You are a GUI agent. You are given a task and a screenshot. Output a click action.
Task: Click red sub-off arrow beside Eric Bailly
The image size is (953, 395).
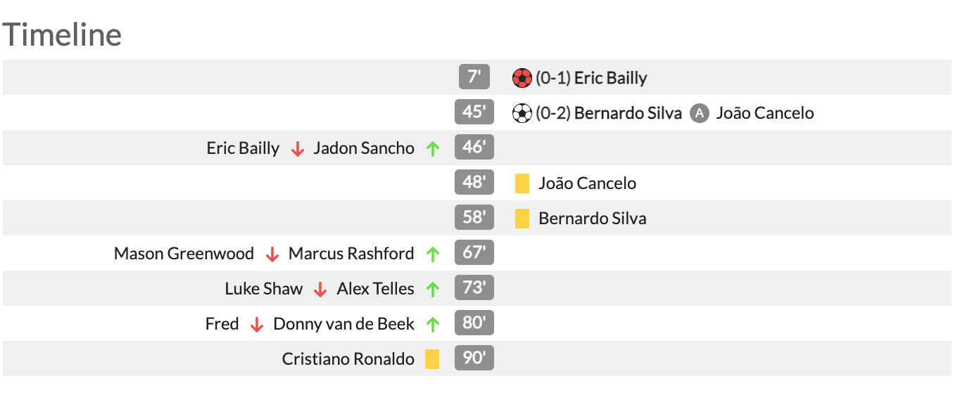(x=298, y=149)
